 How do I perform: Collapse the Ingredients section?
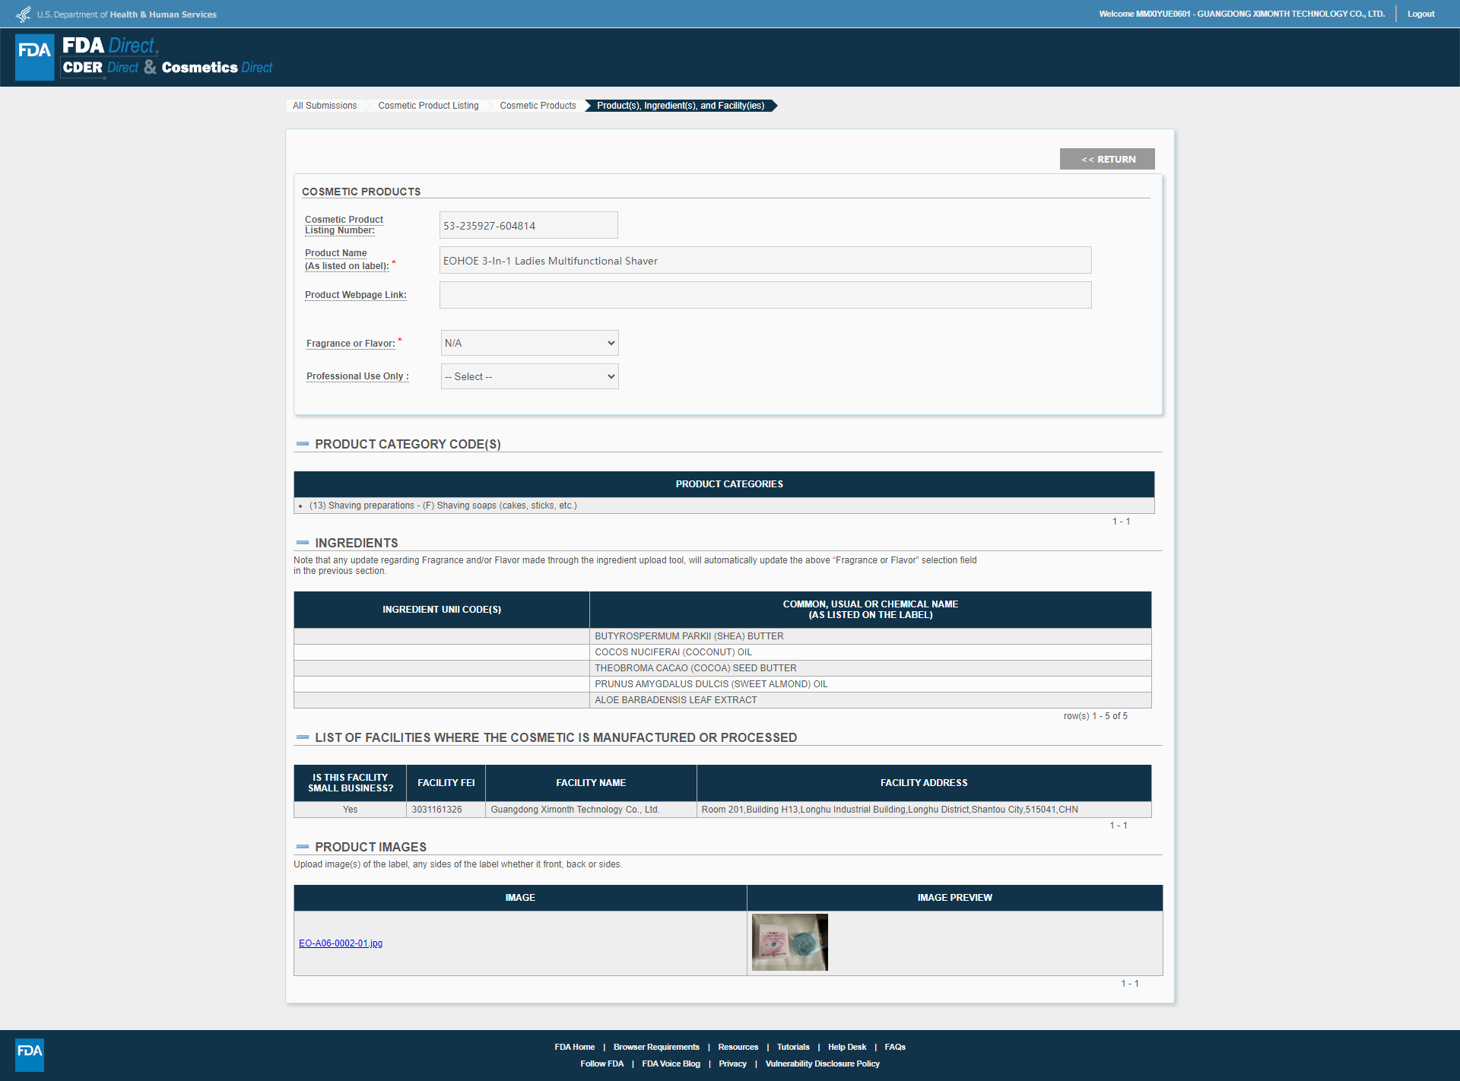coord(303,543)
